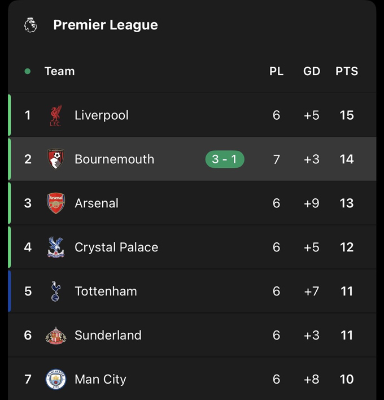Tap the Bournemouth club crest

tap(55, 159)
